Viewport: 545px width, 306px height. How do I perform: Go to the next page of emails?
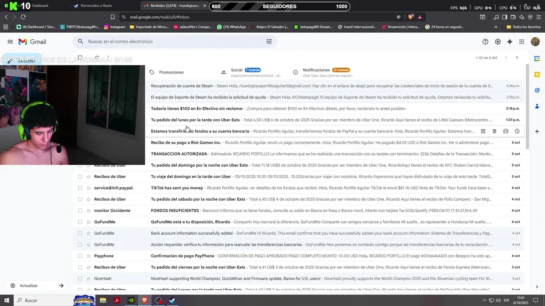[517, 58]
